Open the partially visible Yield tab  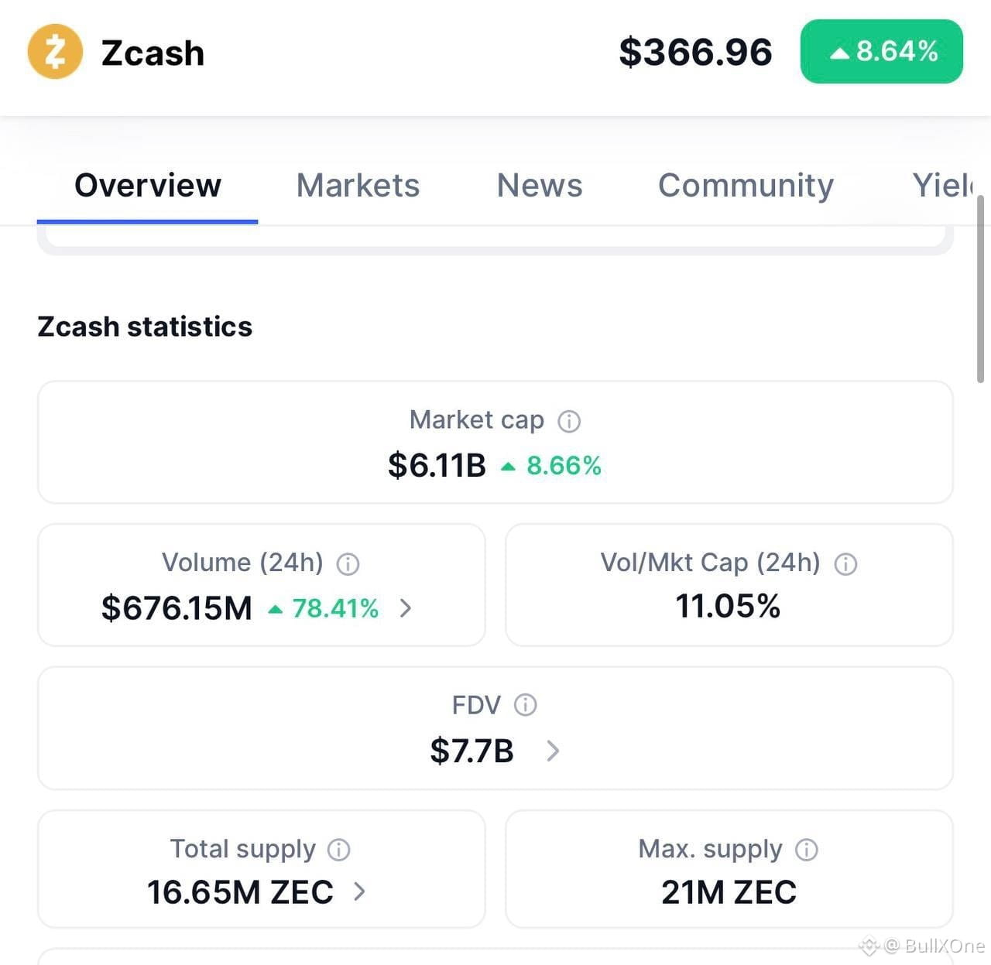coord(942,186)
